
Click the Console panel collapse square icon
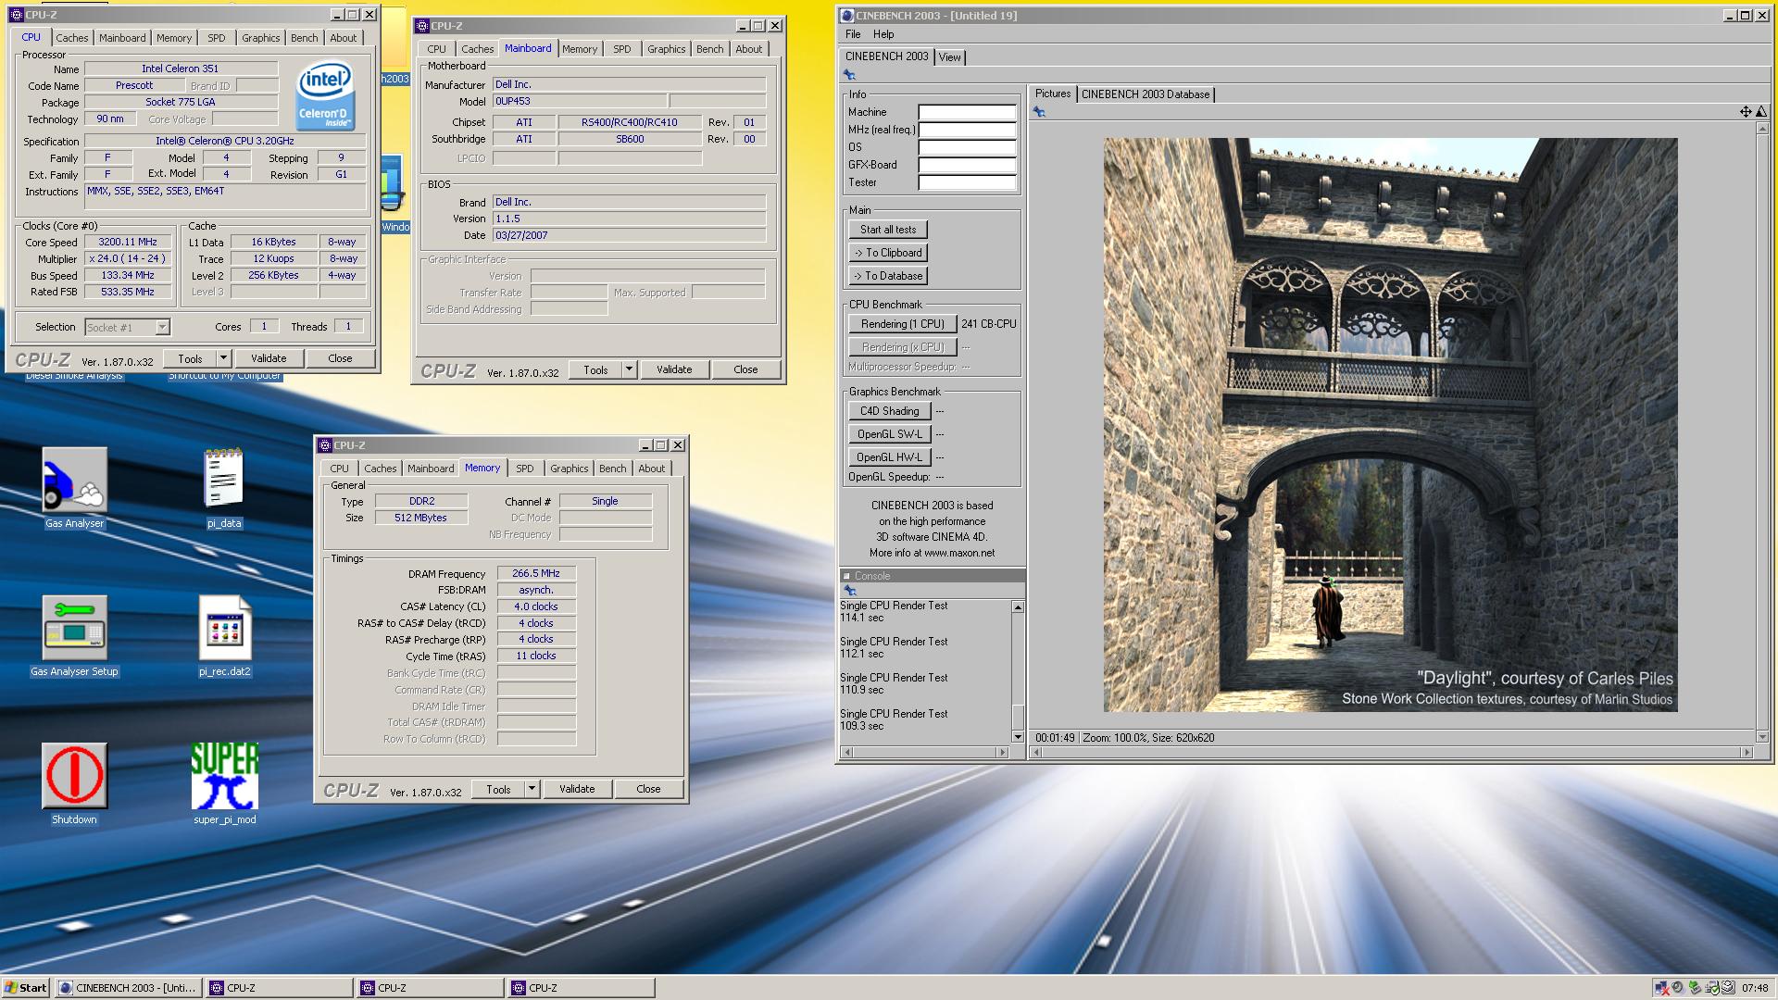pyautogui.click(x=846, y=576)
